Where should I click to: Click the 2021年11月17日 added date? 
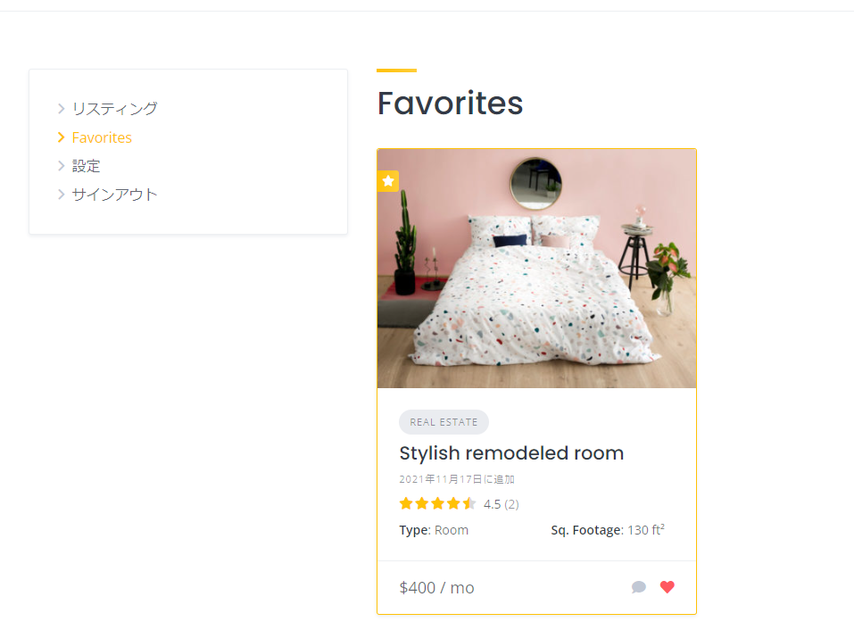point(457,479)
